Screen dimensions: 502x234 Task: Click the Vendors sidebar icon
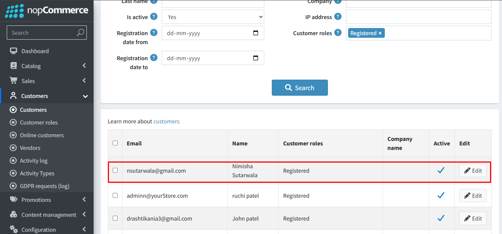[13, 148]
